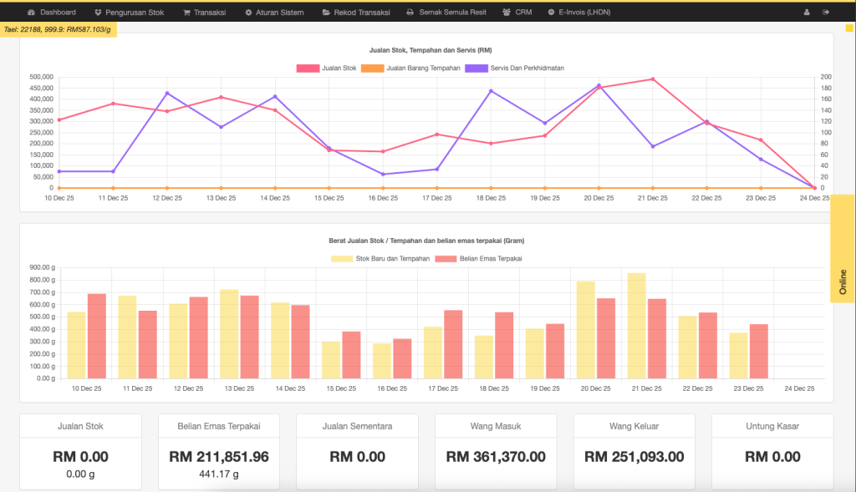Screen dimensions: 856x492
Task: Expand the Pengurusan Stok menu
Action: (x=129, y=13)
